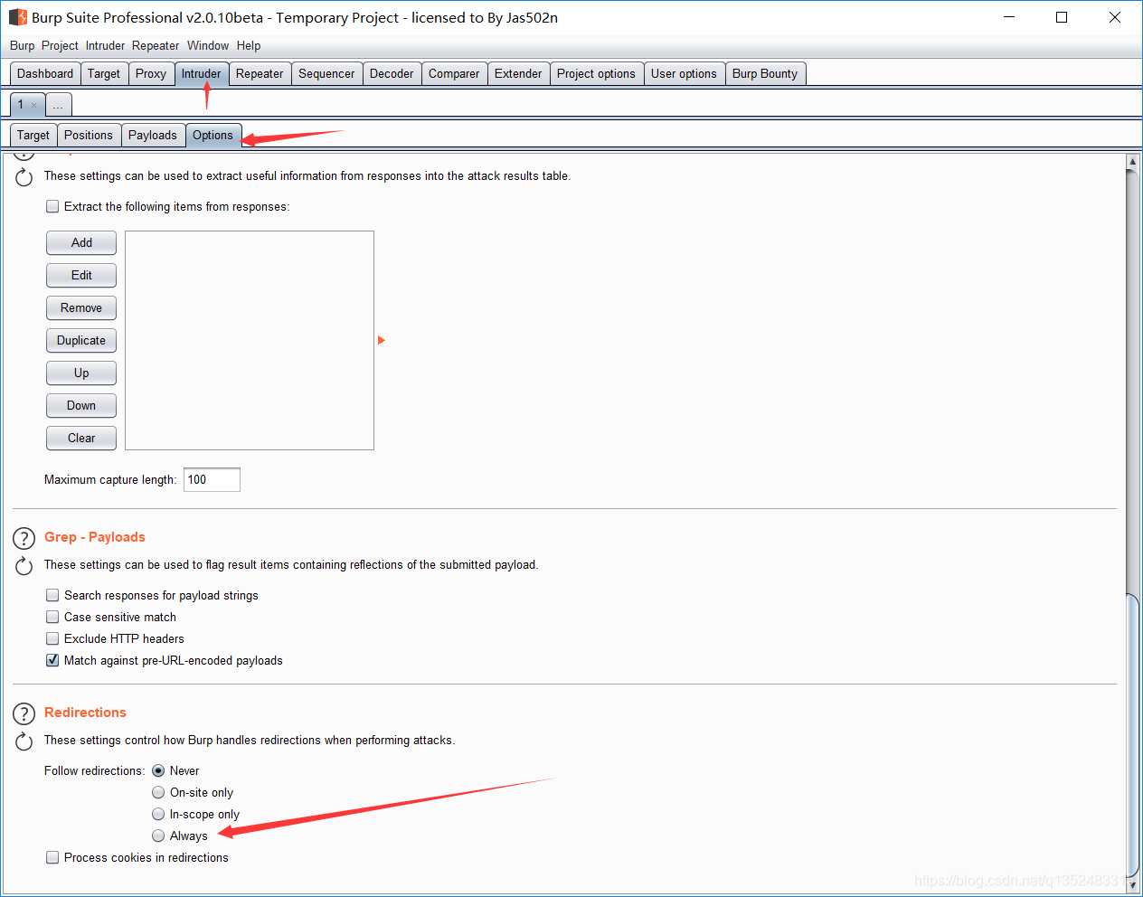This screenshot has width=1143, height=897.
Task: Click scrollbar down arrow
Action: pos(1132,885)
